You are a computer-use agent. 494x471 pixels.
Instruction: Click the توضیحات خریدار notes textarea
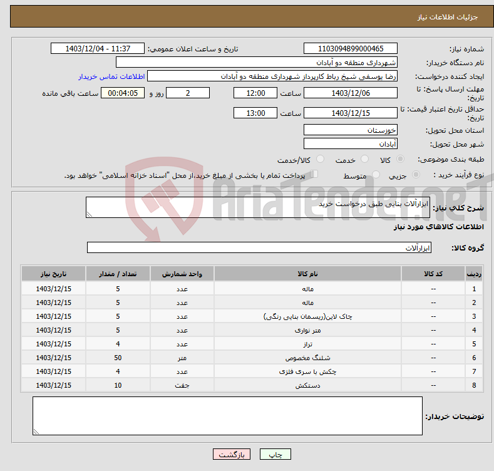tap(227, 416)
